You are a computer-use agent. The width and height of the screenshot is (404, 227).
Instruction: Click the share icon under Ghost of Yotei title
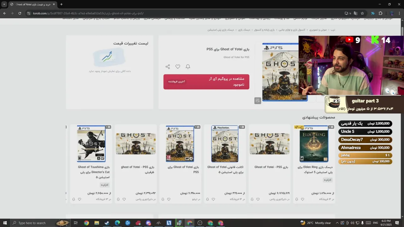pos(168,67)
